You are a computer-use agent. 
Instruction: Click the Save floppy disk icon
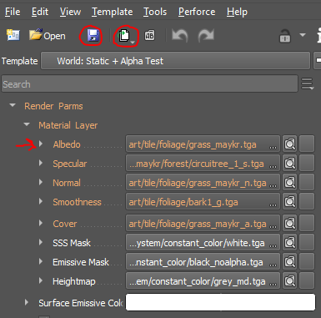pos(93,36)
